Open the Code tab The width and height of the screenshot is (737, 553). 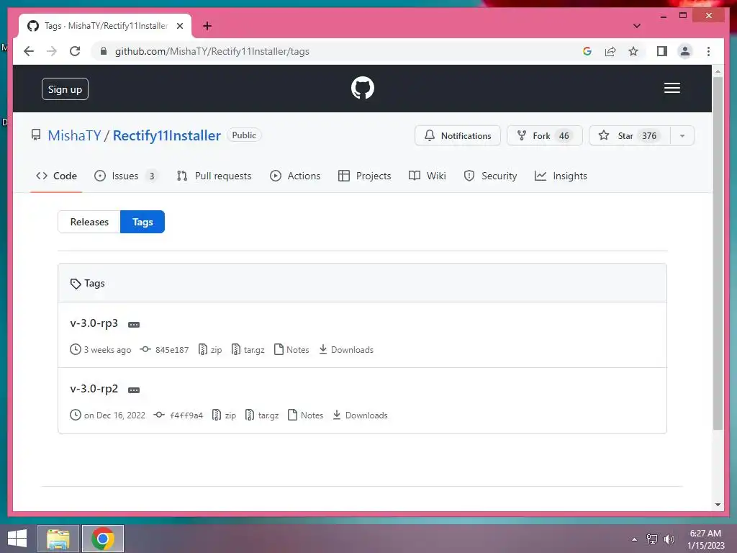click(56, 176)
